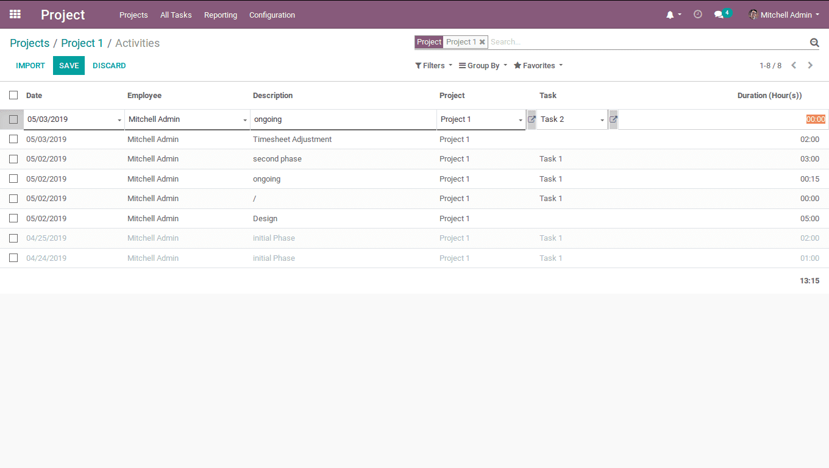Open the apps grid menu icon

[15, 14]
